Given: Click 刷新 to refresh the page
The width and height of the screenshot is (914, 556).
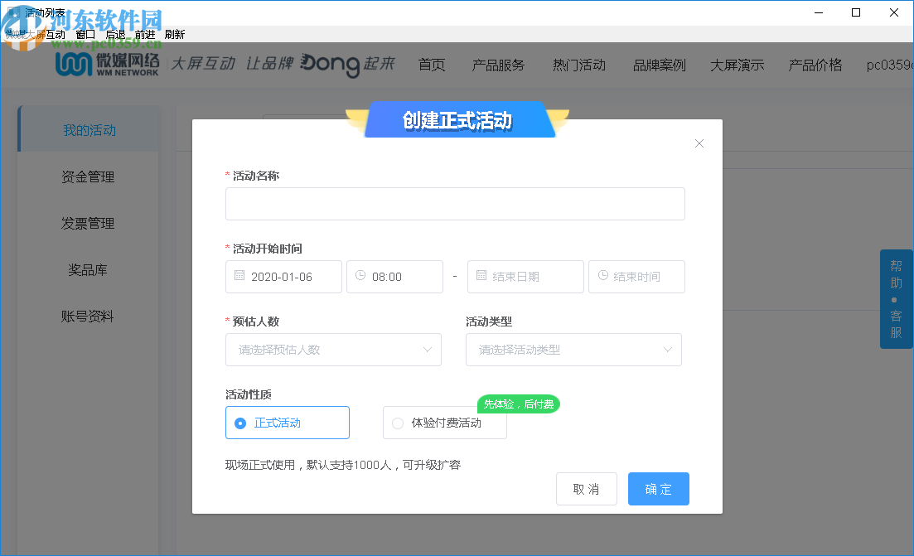Looking at the screenshot, I should tap(177, 34).
